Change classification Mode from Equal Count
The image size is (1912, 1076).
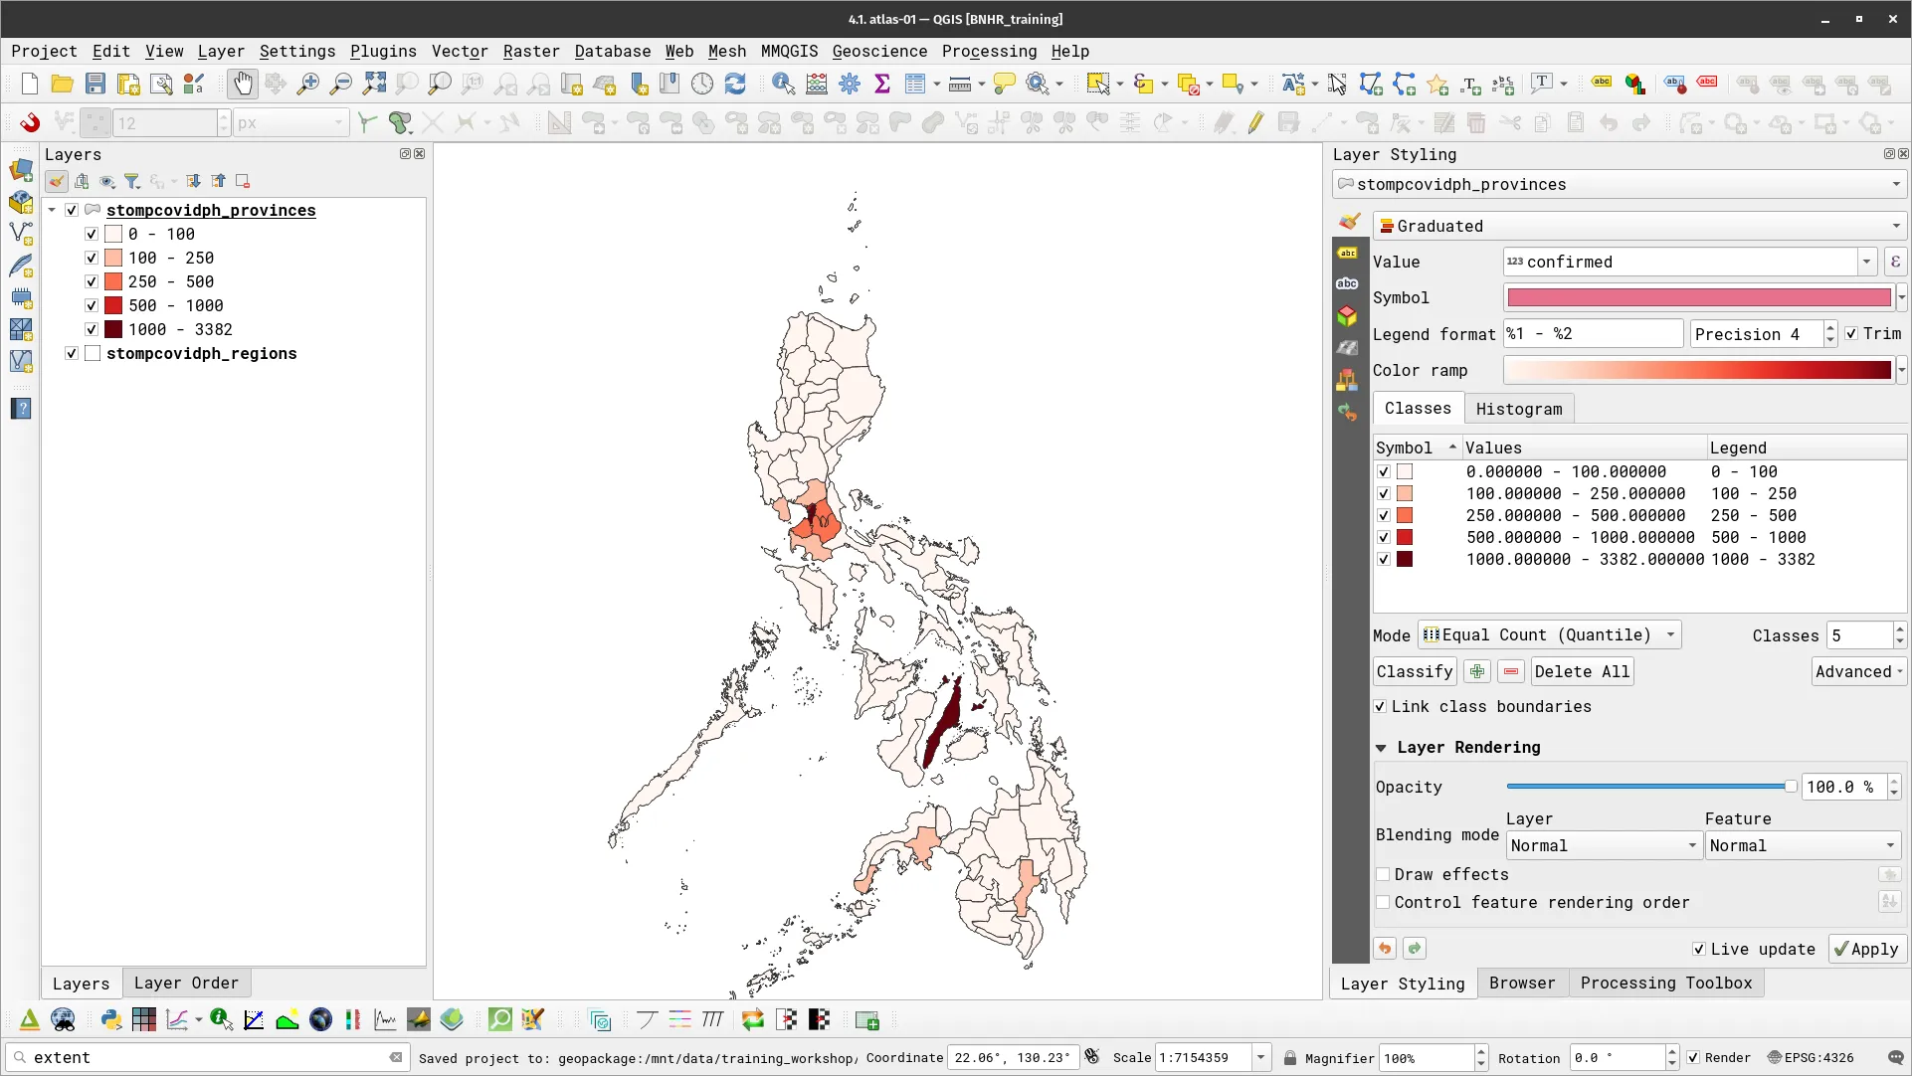click(1547, 634)
